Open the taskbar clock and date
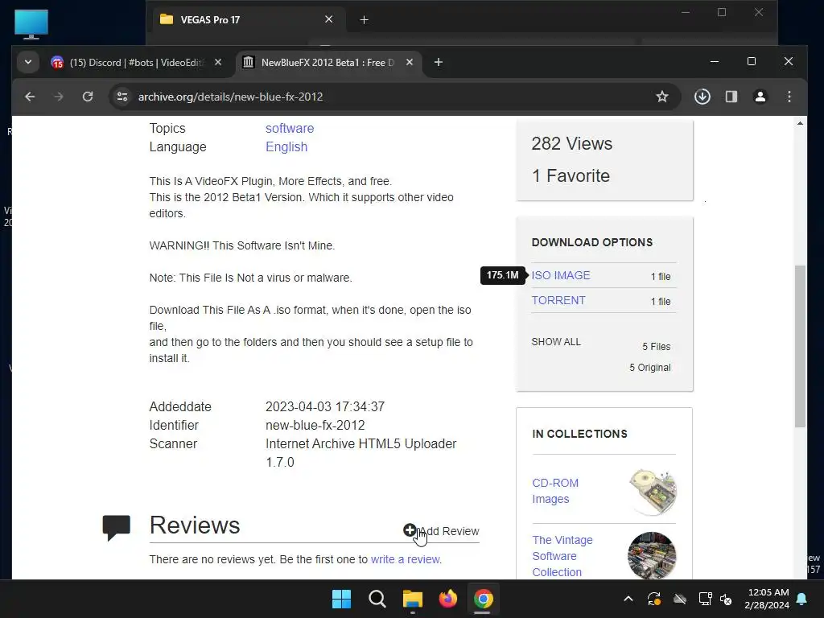Screen dimensions: 824x618 click(x=767, y=599)
